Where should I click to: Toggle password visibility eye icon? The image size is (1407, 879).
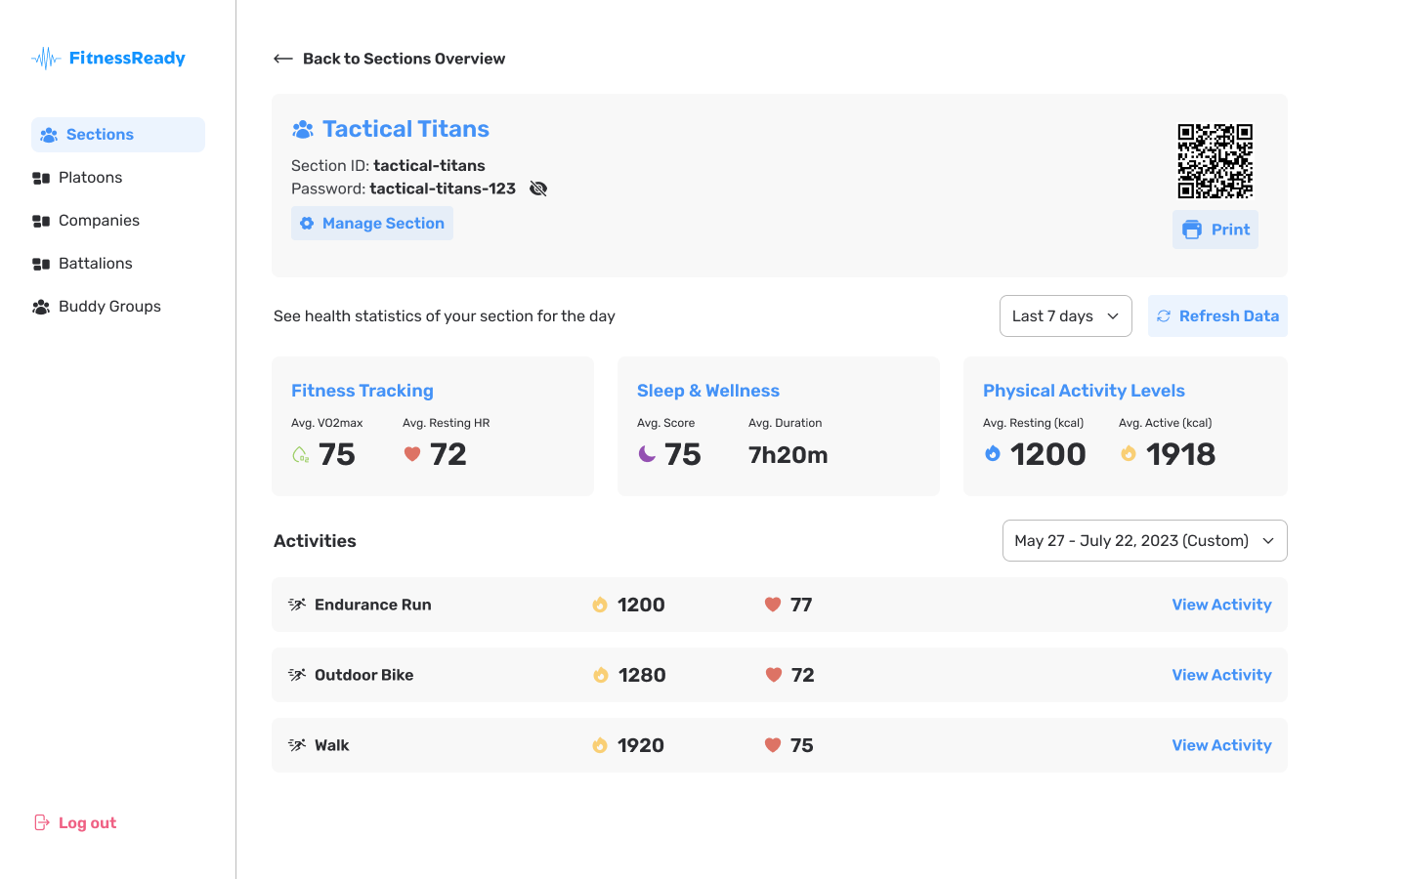click(538, 188)
